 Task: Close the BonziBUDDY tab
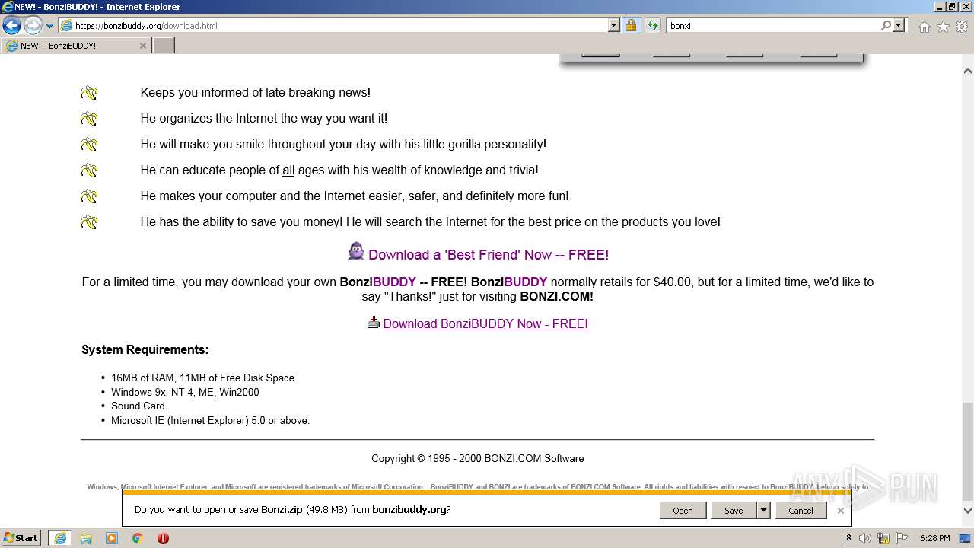tap(142, 46)
